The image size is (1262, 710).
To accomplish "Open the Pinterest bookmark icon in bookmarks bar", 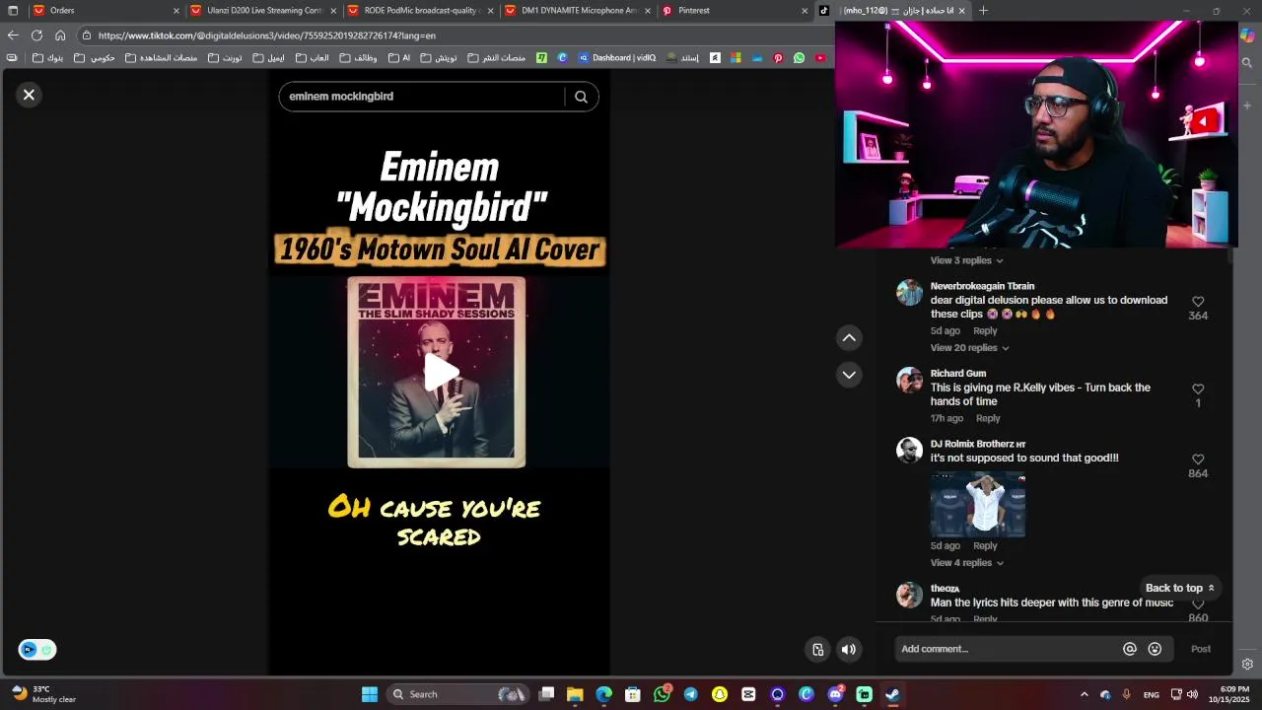I will click(778, 58).
